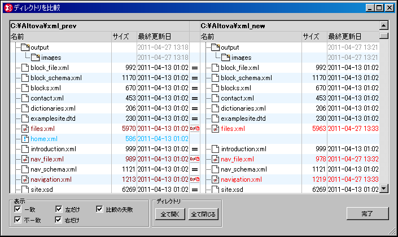Viewport: 398px width, 237px height.
Task: Click the images folder icon in xml_new pane
Action: pyautogui.click(x=226, y=58)
